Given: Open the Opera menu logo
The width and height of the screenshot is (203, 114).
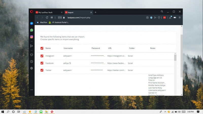Looking at the screenshot, I should pyautogui.click(x=31, y=12).
